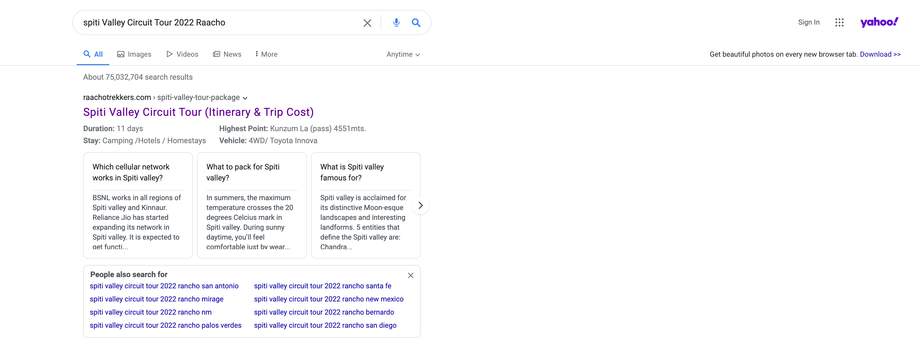Select the All results tab
The height and width of the screenshot is (345, 920).
tap(93, 54)
